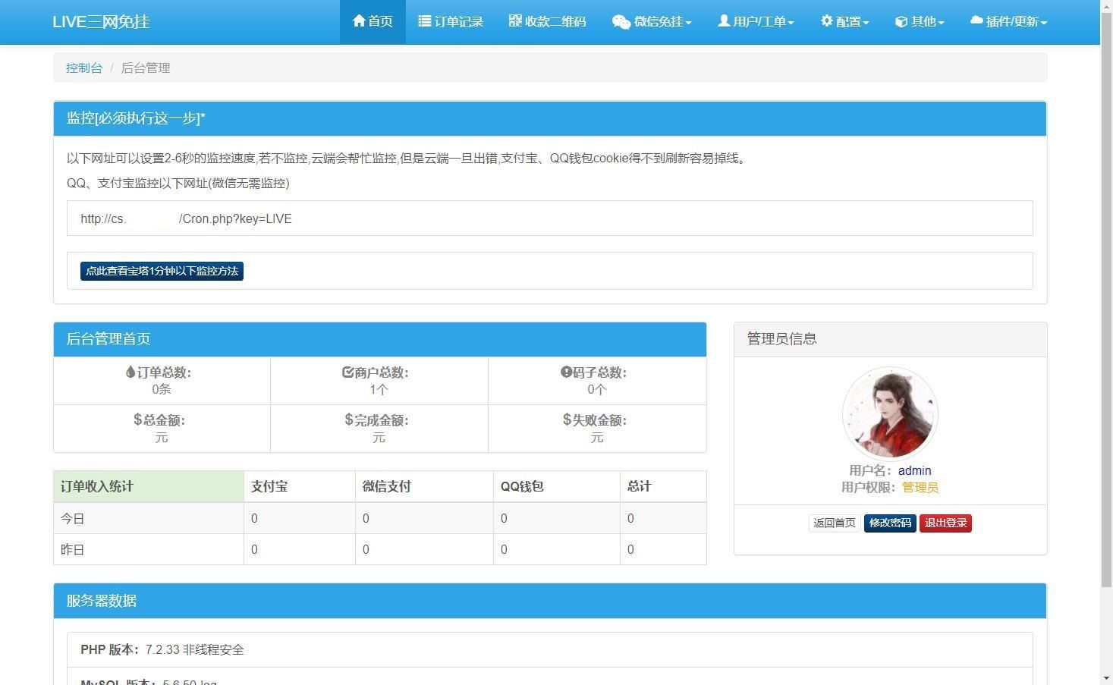Click the exclamation icon beside 码子总数
1113x685 pixels.
click(564, 372)
